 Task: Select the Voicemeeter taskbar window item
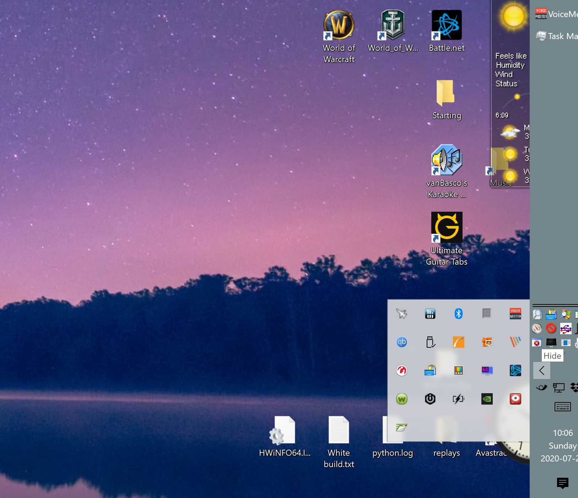tap(556, 14)
